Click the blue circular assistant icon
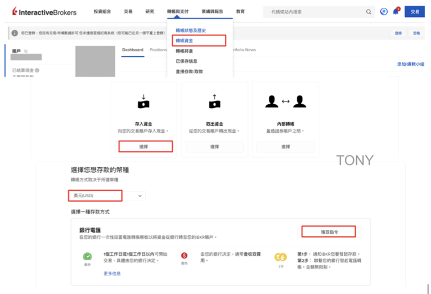Screen dimensions: 431x294 pyautogui.click(x=384, y=12)
